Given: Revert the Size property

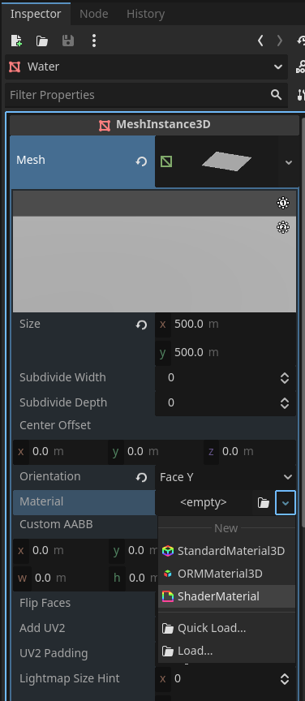Looking at the screenshot, I should coord(141,325).
